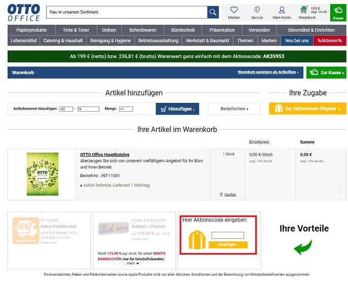
Task: Open OTTO Office Hauptkatalog link
Action: (x=105, y=155)
